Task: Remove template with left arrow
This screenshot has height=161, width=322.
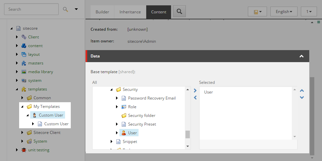Action: pos(195,98)
